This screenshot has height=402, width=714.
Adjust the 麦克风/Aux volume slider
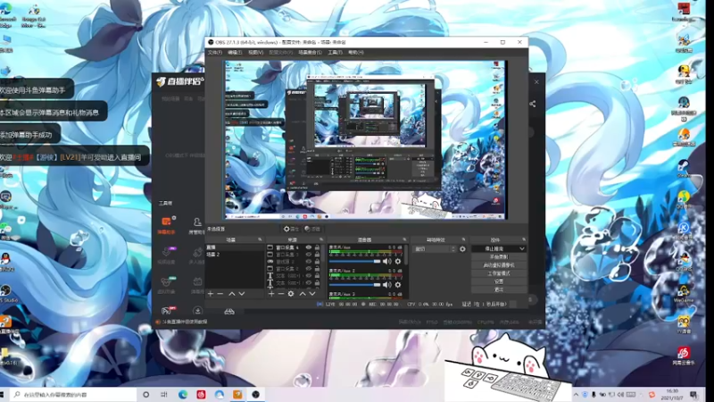click(x=354, y=262)
